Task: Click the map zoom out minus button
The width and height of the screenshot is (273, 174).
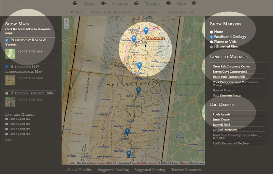Action: [66, 26]
